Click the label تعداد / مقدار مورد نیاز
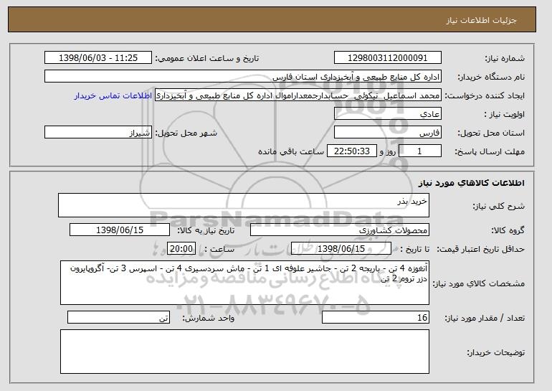 point(485,318)
